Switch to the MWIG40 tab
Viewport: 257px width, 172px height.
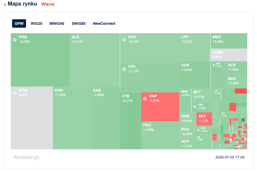pos(57,23)
